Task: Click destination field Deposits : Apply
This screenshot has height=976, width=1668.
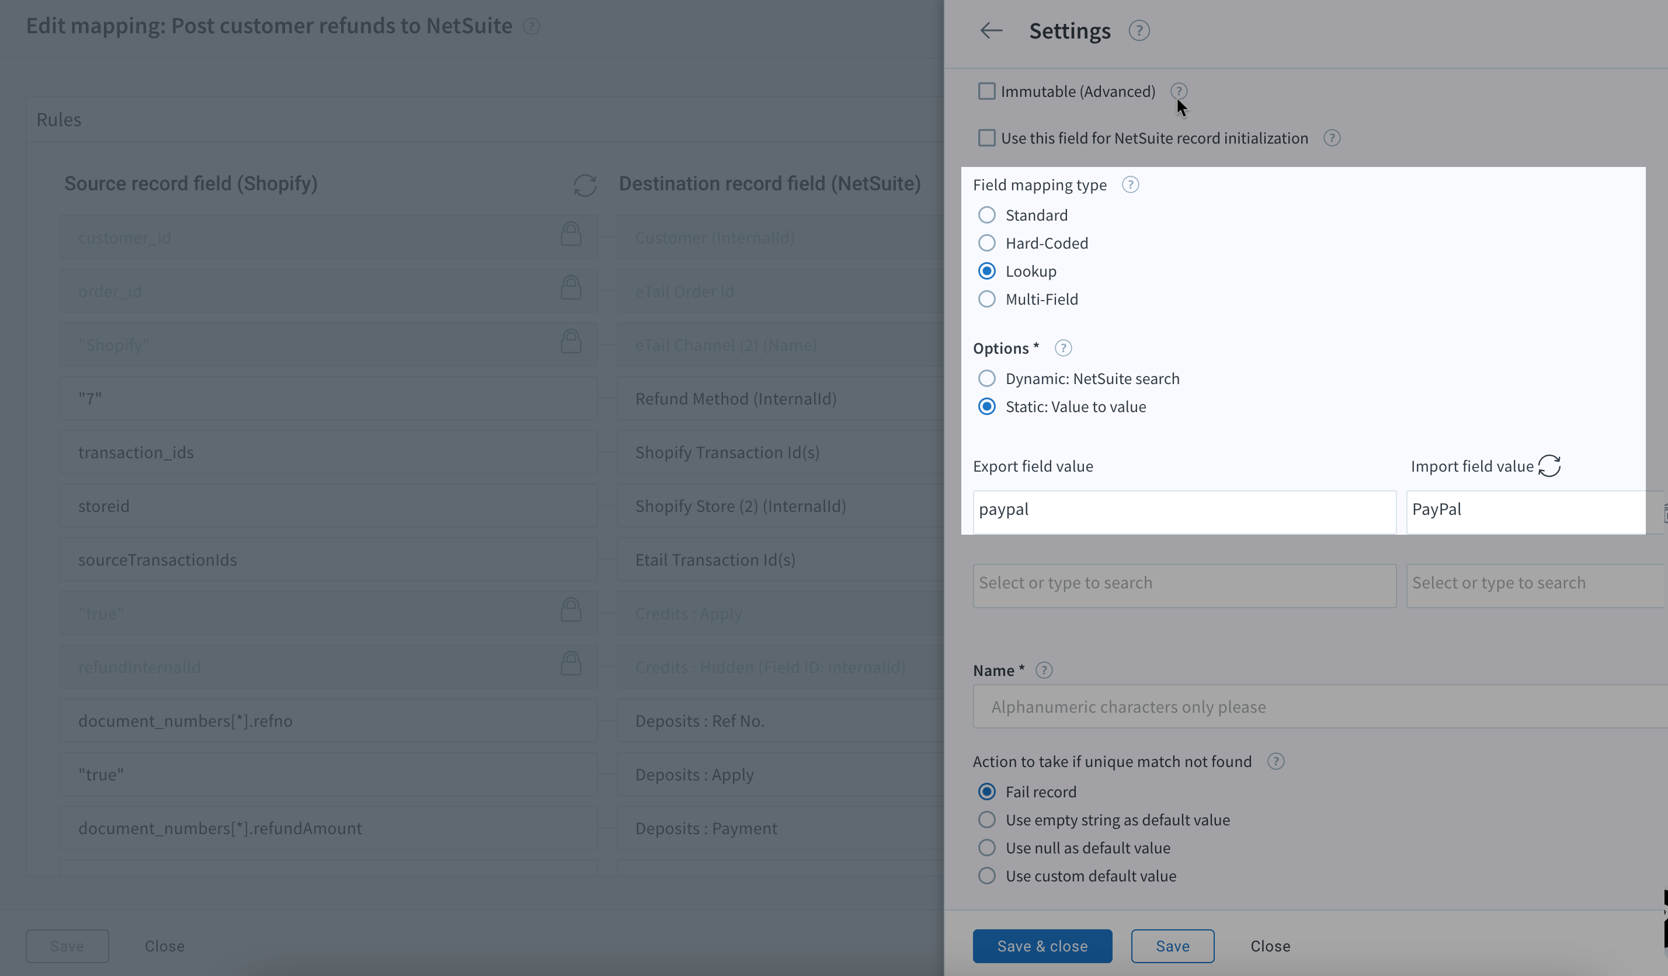Action: coord(780,774)
